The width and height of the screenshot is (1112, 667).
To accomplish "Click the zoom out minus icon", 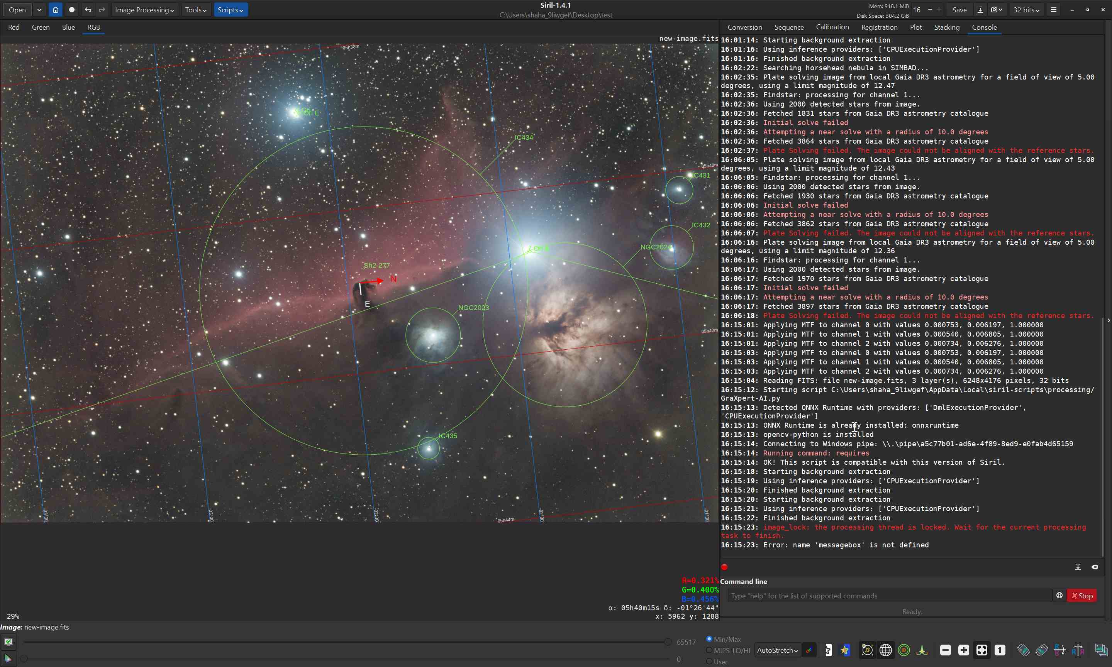I will pos(945,650).
